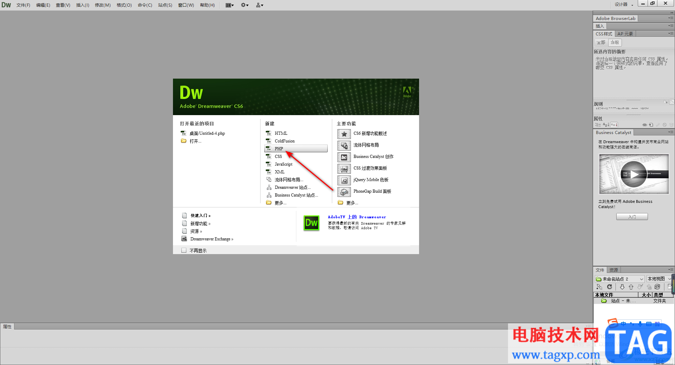Select the 全部 mode button in CSS styles panel
The width and height of the screenshot is (675, 365).
pos(601,42)
